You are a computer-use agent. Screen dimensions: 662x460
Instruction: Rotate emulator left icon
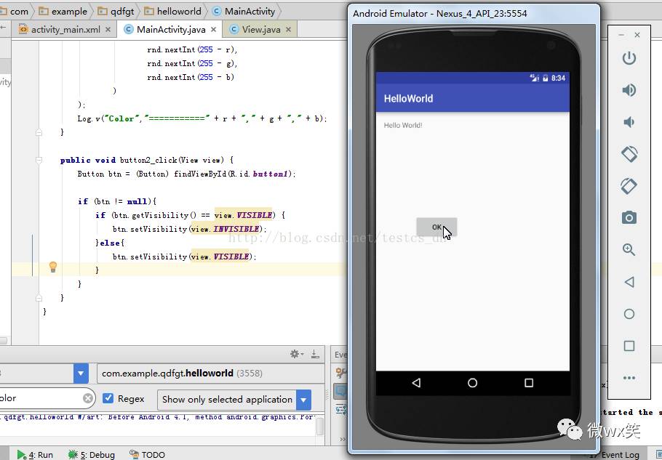[629, 154]
